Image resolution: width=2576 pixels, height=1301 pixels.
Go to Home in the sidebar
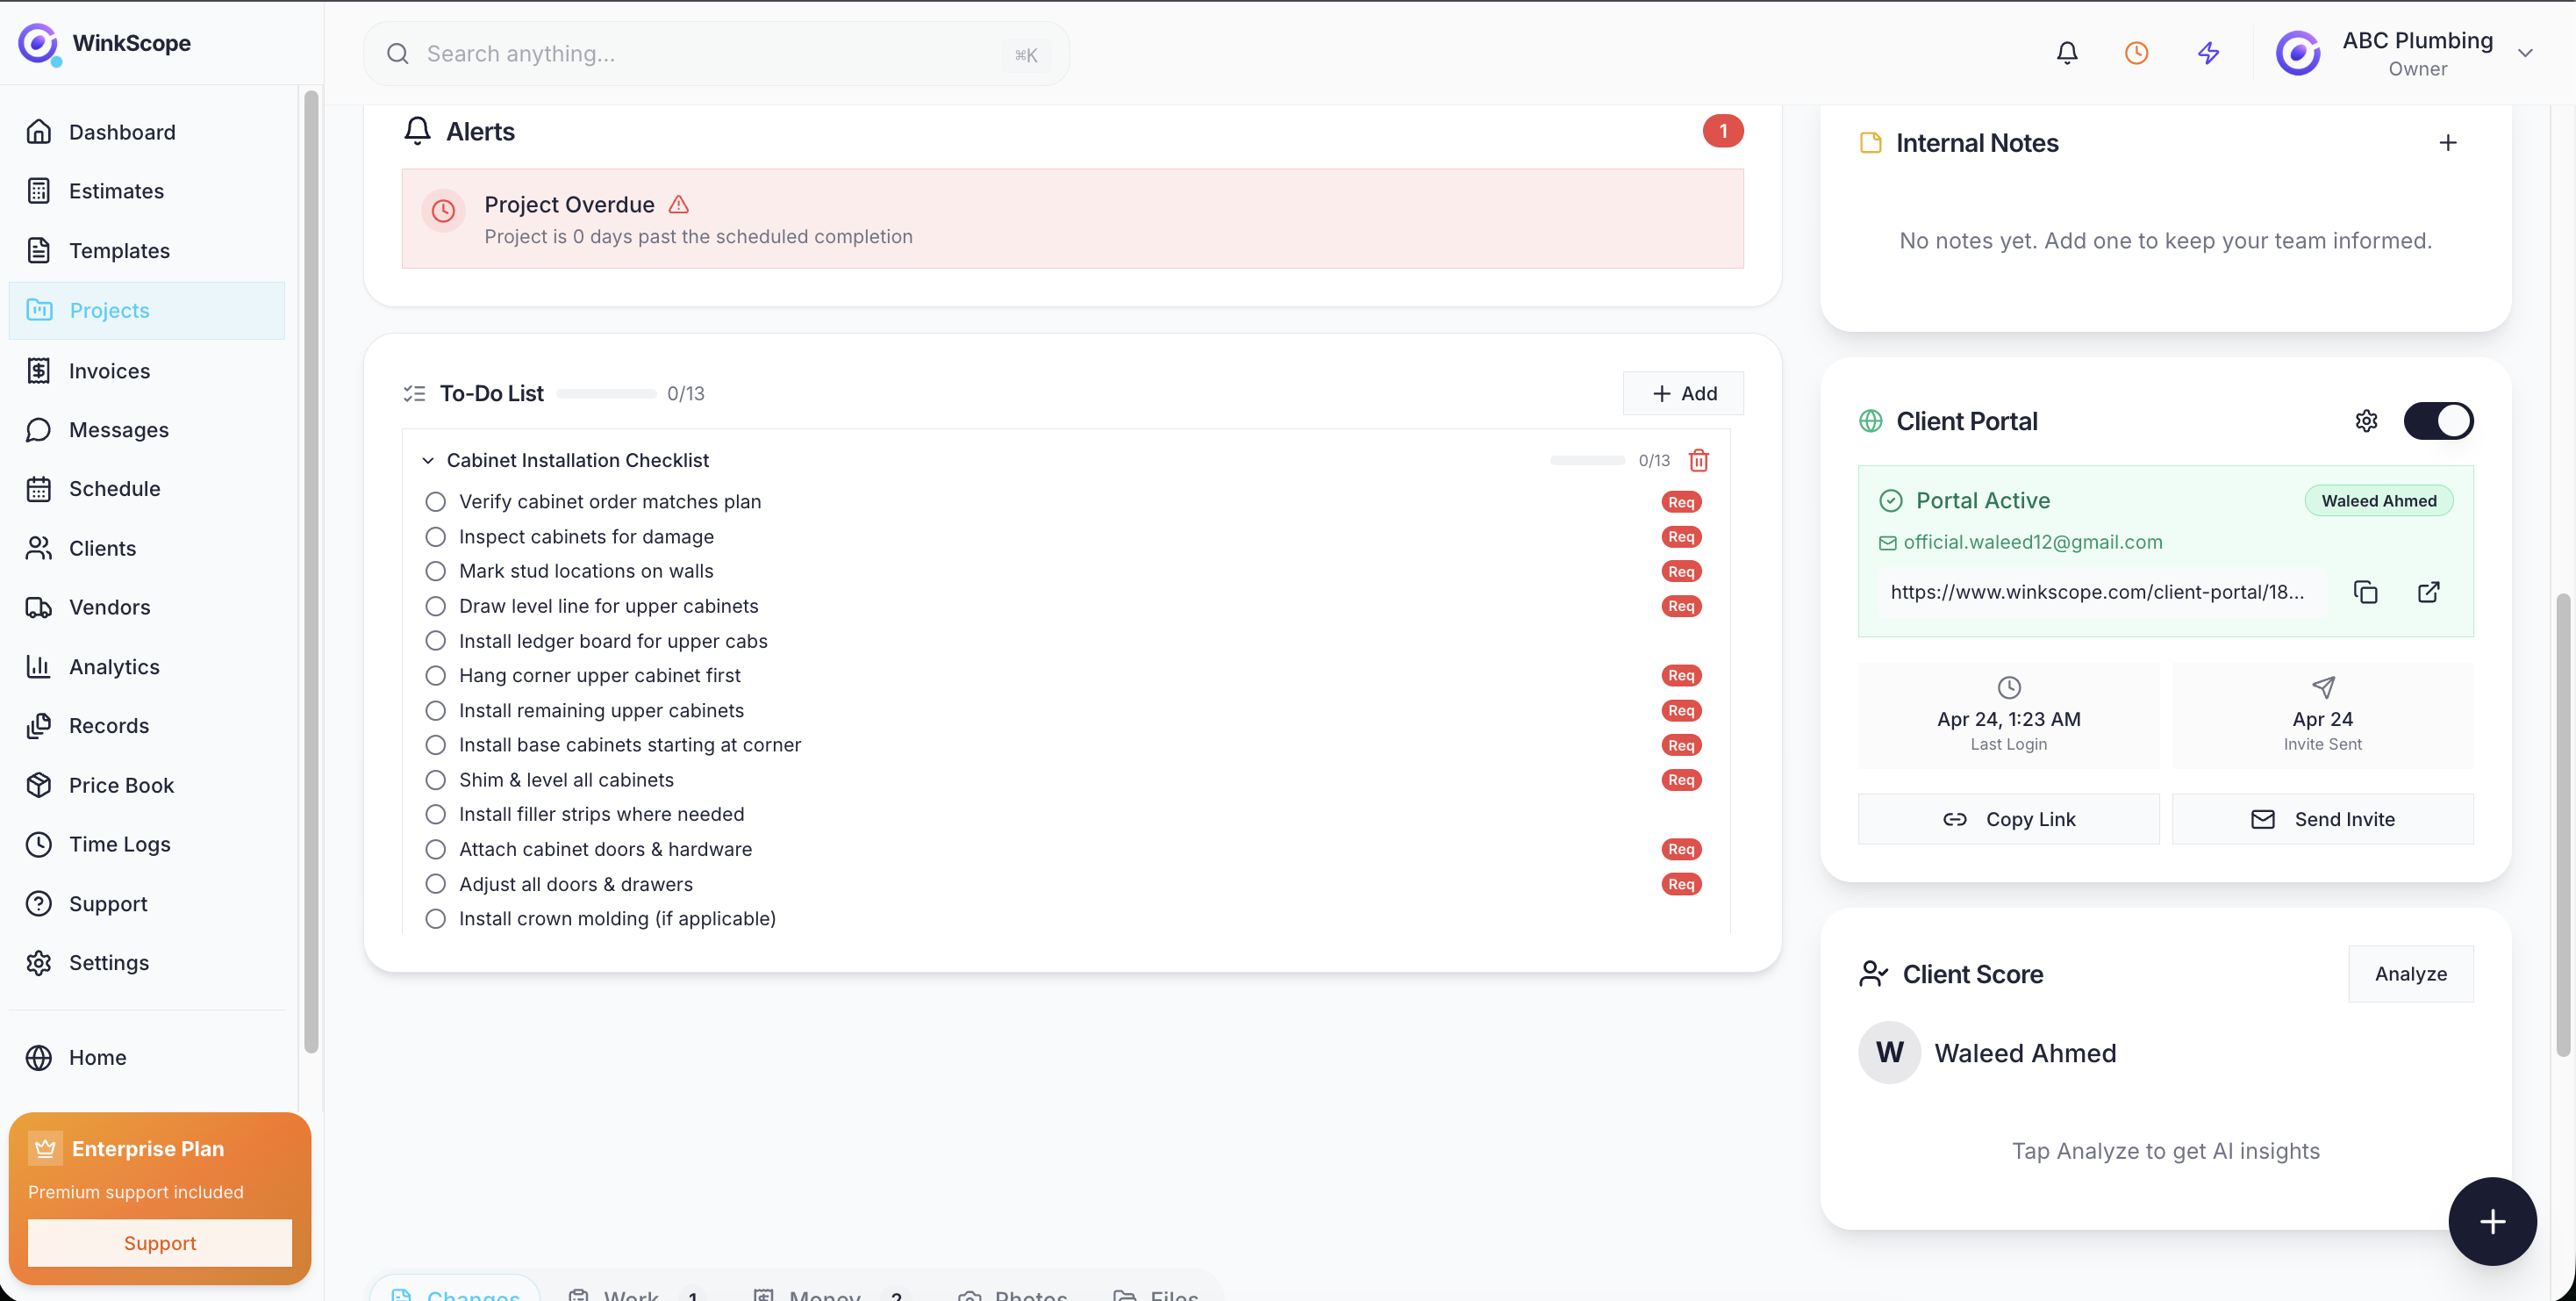point(147,1058)
